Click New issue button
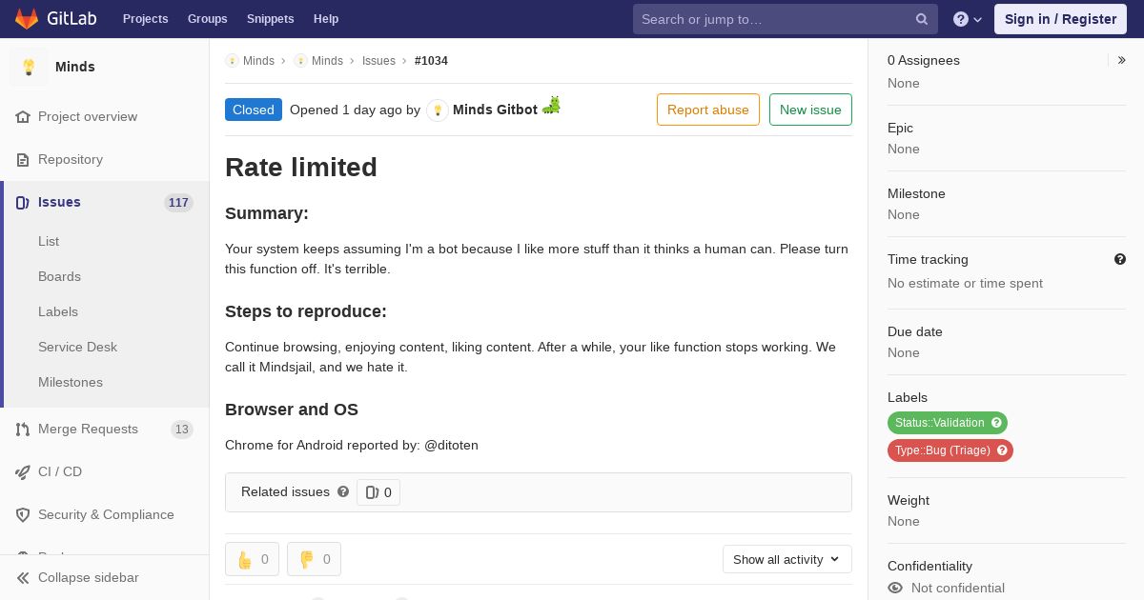1144x600 pixels. [810, 110]
